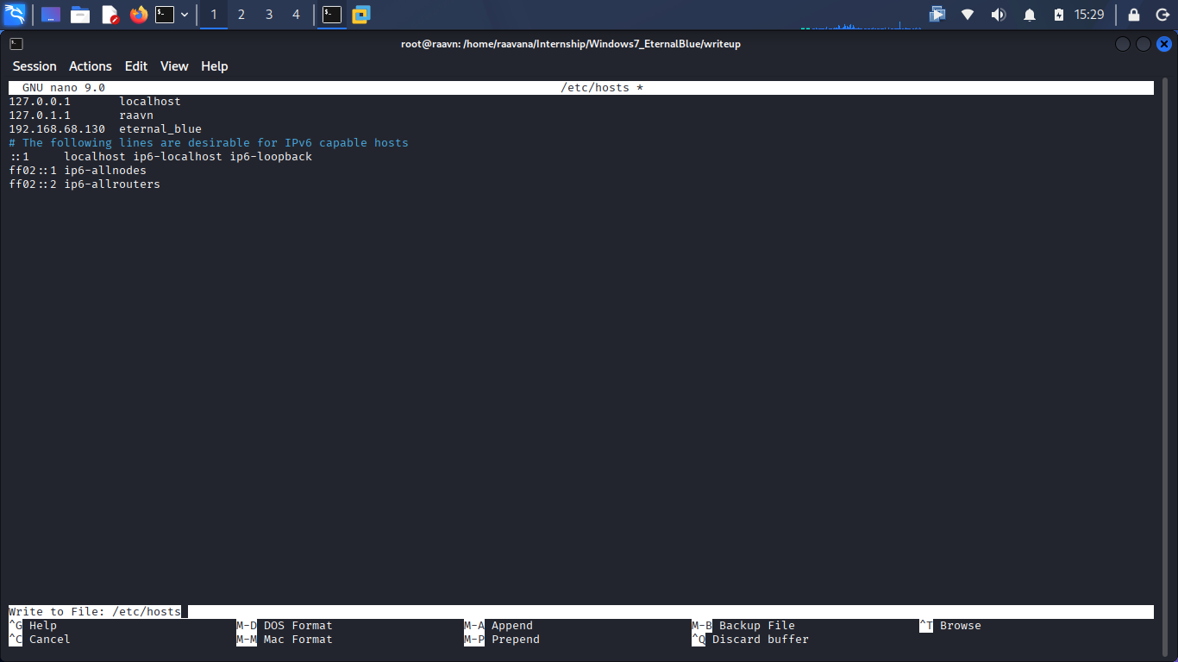Viewport: 1178px width, 662px height.
Task: Click the 'eternal_blue' hostname text
Action: point(160,129)
